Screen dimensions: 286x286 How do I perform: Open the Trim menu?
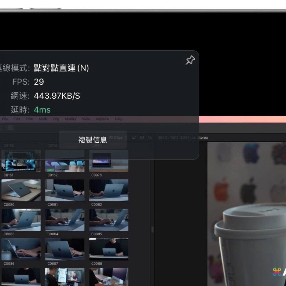tap(29, 119)
